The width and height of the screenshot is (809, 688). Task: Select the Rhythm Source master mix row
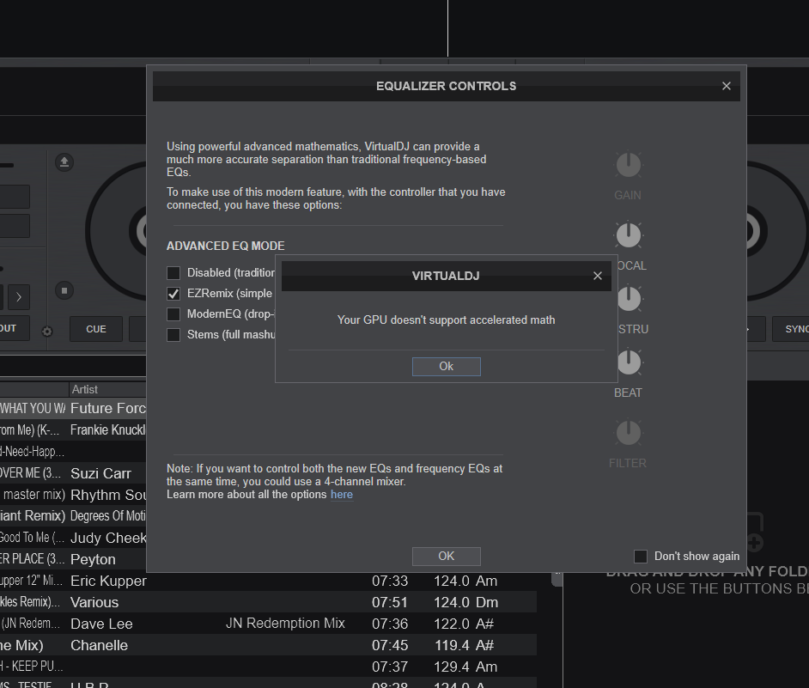[x=73, y=495]
